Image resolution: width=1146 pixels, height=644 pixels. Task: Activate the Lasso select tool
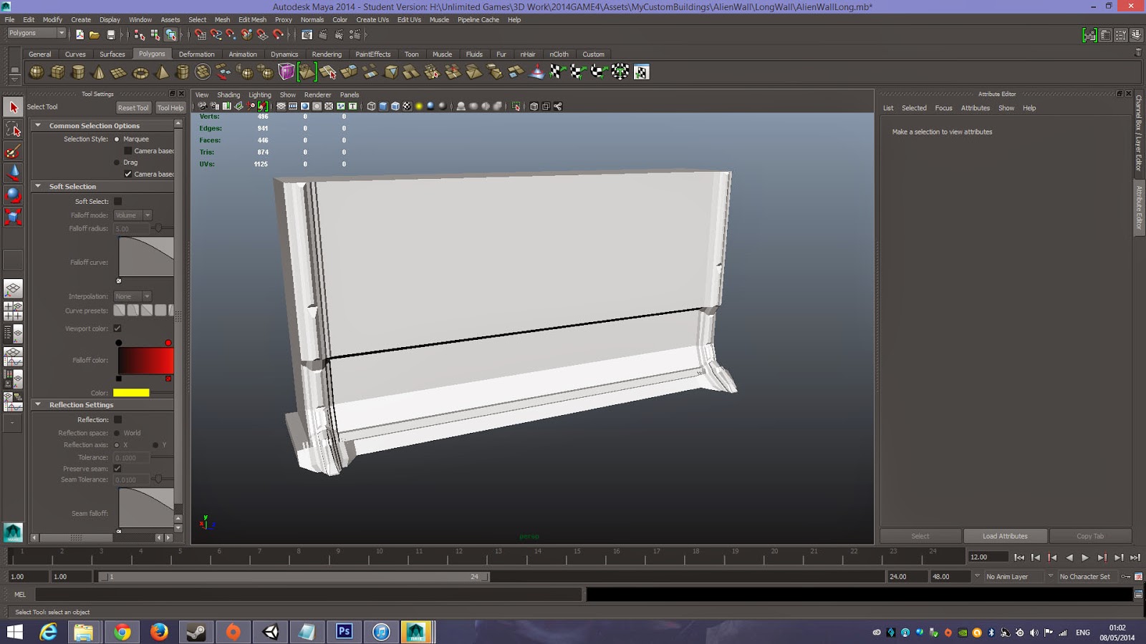click(13, 130)
